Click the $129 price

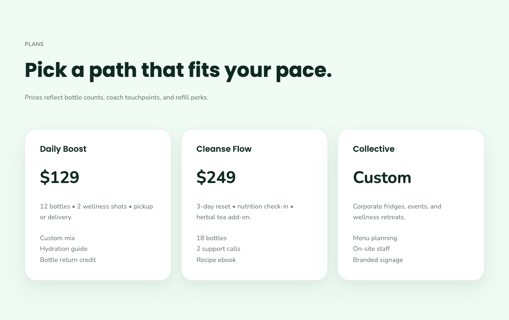click(x=59, y=177)
